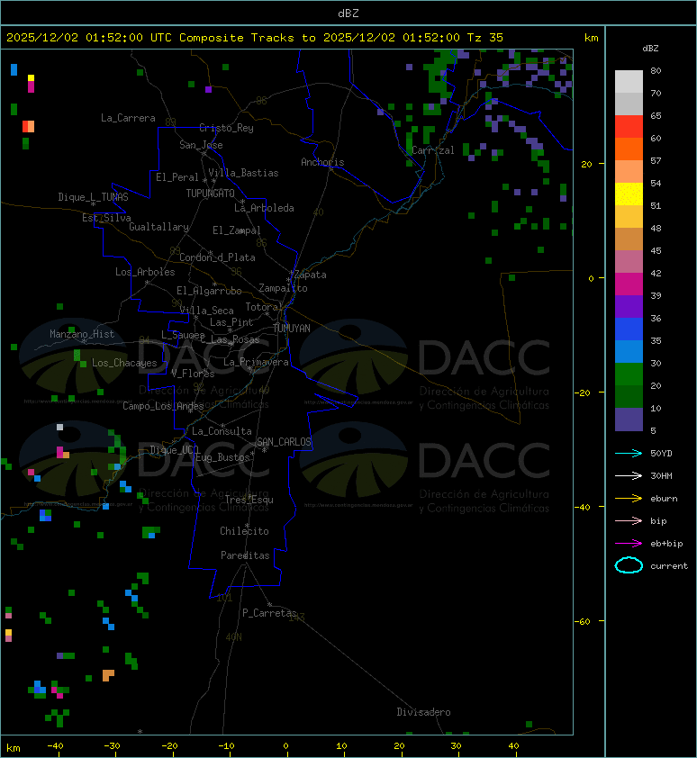
Task: Select the La_Arboleda label
Action: click(264, 208)
